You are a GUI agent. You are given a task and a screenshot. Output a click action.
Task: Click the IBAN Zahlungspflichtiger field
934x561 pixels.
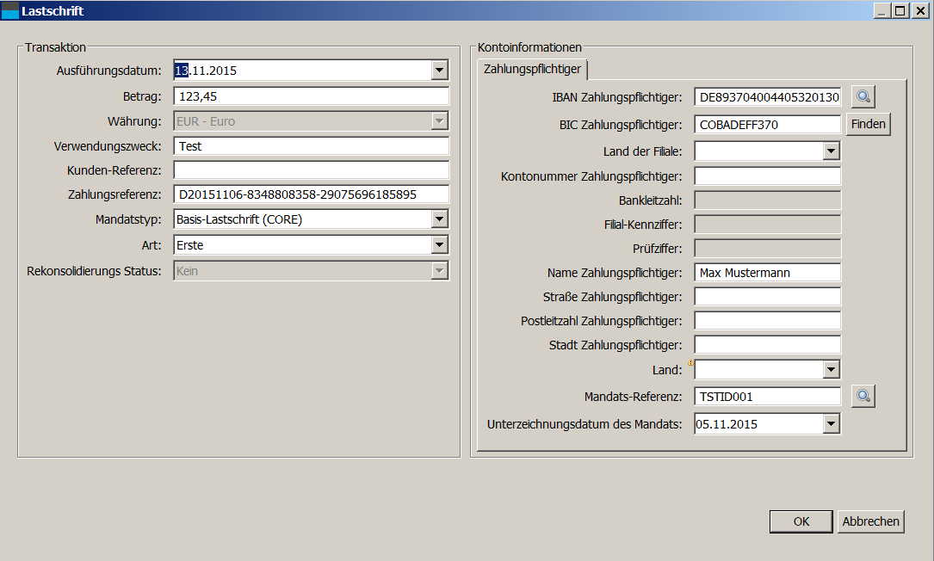point(767,97)
